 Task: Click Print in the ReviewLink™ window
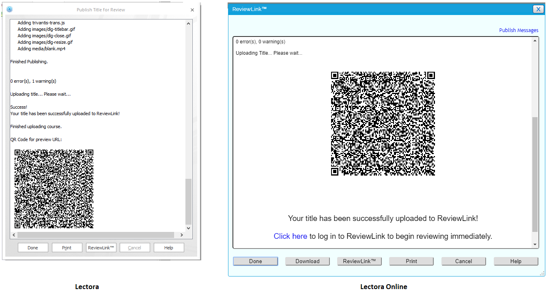(x=411, y=262)
